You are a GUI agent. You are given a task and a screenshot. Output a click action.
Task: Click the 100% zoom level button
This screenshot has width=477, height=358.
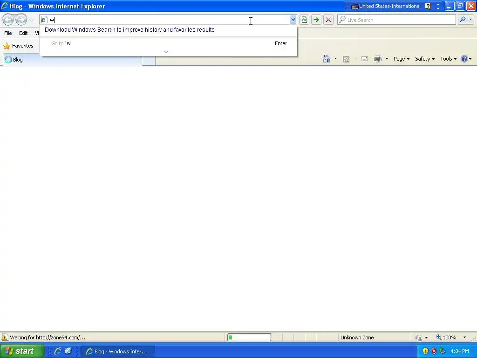[446, 337]
